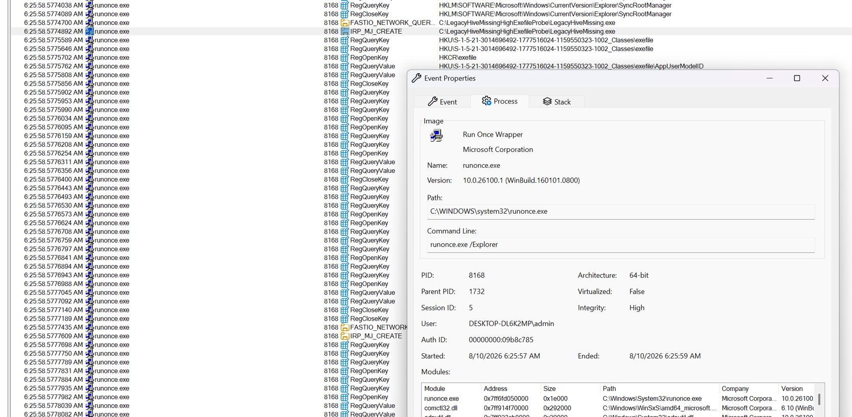Click the registry icon on the 6:25:58.5775702 AM RegOpenKey row
Image resolution: width=852 pixels, height=417 pixels.
point(345,57)
